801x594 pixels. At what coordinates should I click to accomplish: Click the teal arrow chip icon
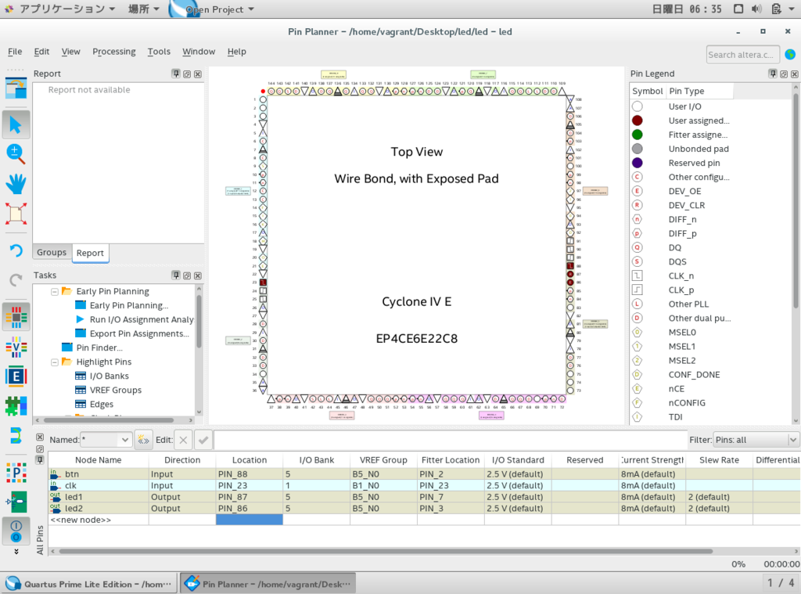click(16, 502)
